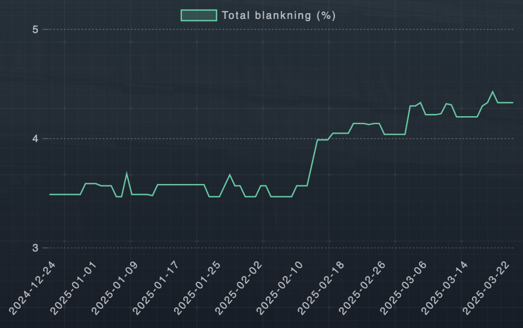Image resolution: width=523 pixels, height=328 pixels.
Task: Select the 2025-01-01 date label
Action: tap(73, 288)
